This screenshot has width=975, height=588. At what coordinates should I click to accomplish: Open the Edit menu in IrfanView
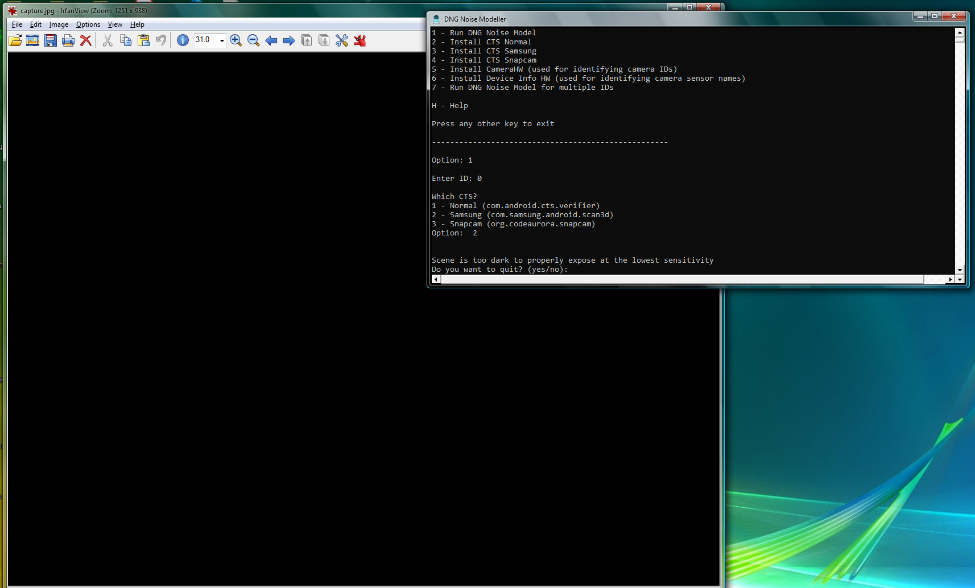36,24
